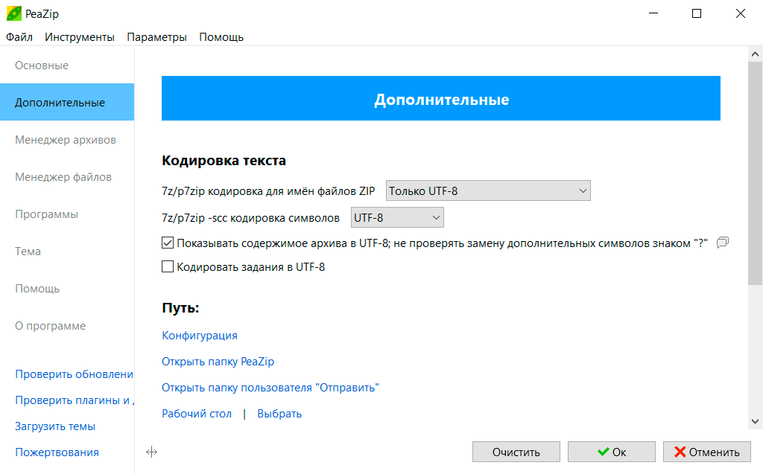Click 'Открыть папку PeaZip' link
763x474 pixels.
point(218,361)
